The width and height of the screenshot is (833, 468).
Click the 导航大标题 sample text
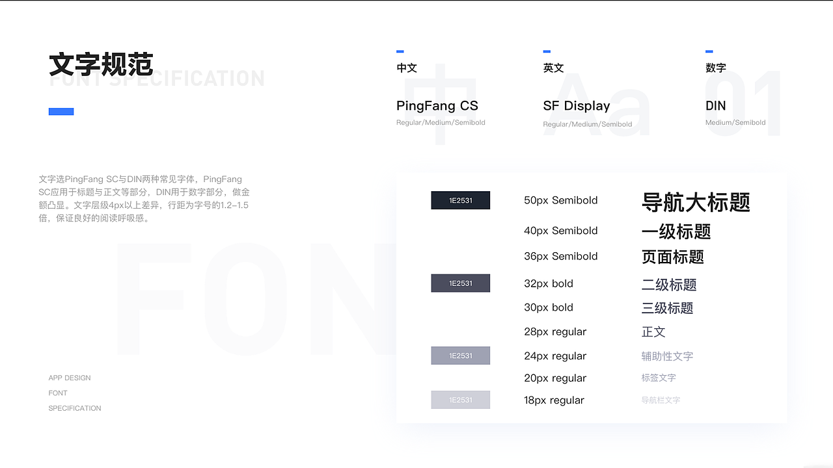point(696,202)
